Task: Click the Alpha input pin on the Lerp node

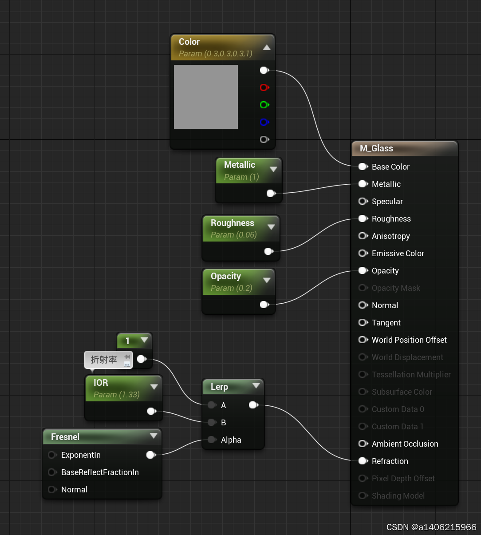Action: (211, 440)
